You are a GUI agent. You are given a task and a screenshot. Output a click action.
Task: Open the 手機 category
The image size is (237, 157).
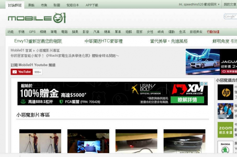tap(21, 32)
